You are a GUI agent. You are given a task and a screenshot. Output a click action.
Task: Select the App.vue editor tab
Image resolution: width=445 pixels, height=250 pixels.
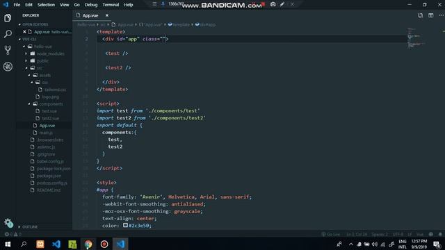tap(92, 15)
